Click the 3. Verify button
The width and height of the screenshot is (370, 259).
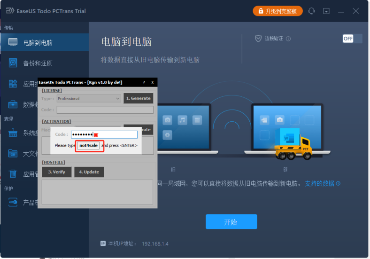(57, 172)
